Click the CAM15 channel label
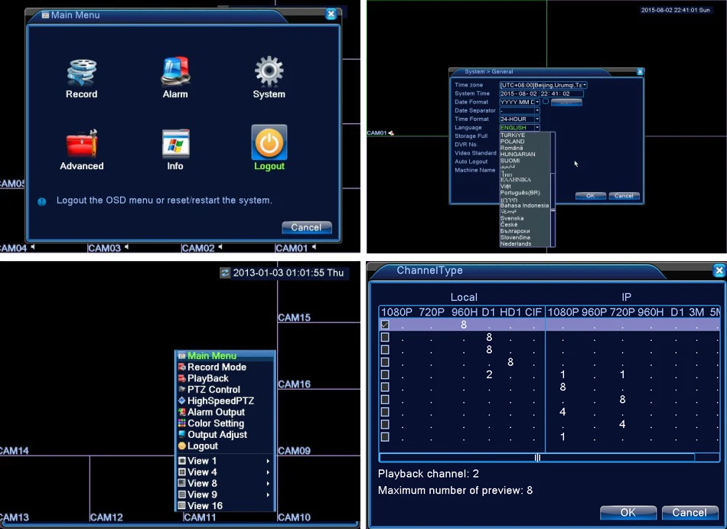Viewport: 727px width, 529px height. (294, 318)
